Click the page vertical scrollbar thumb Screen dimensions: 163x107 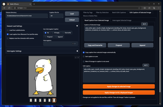click(160, 65)
